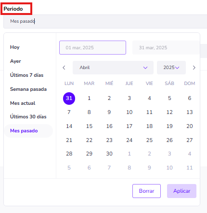Viewport: 207px width, 213px height.
Task: Pick day 15 in the calendar
Action: [x=89, y=126]
